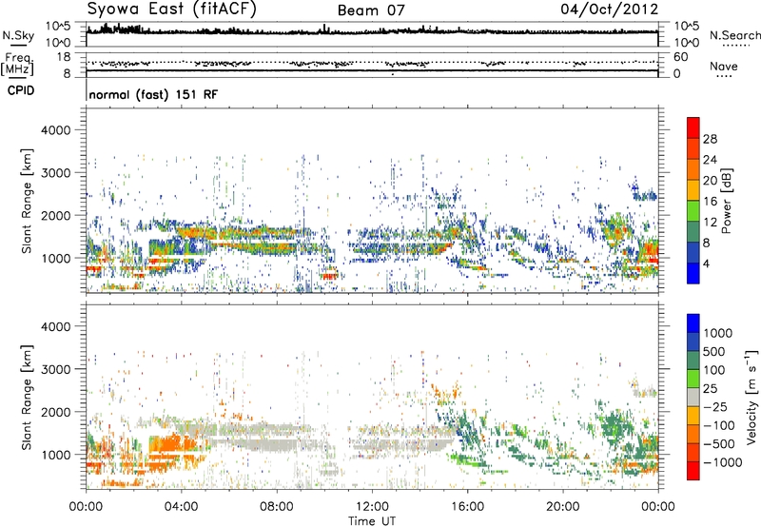Click the sky noise trace in top strip

click(x=372, y=31)
